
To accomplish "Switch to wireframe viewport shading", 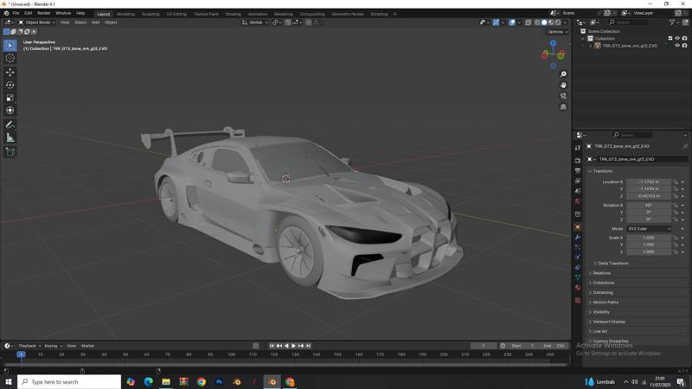I will [537, 22].
